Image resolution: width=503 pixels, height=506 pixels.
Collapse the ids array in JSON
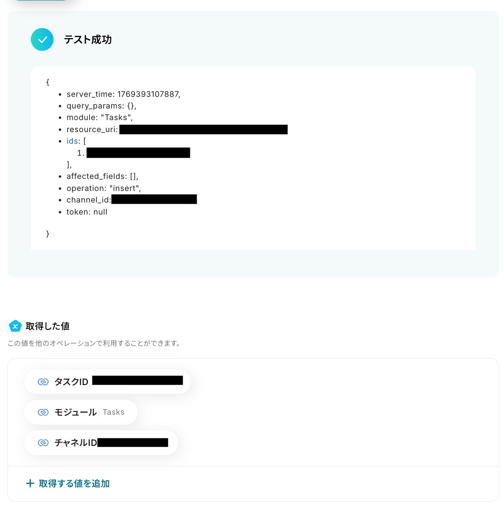[72, 141]
